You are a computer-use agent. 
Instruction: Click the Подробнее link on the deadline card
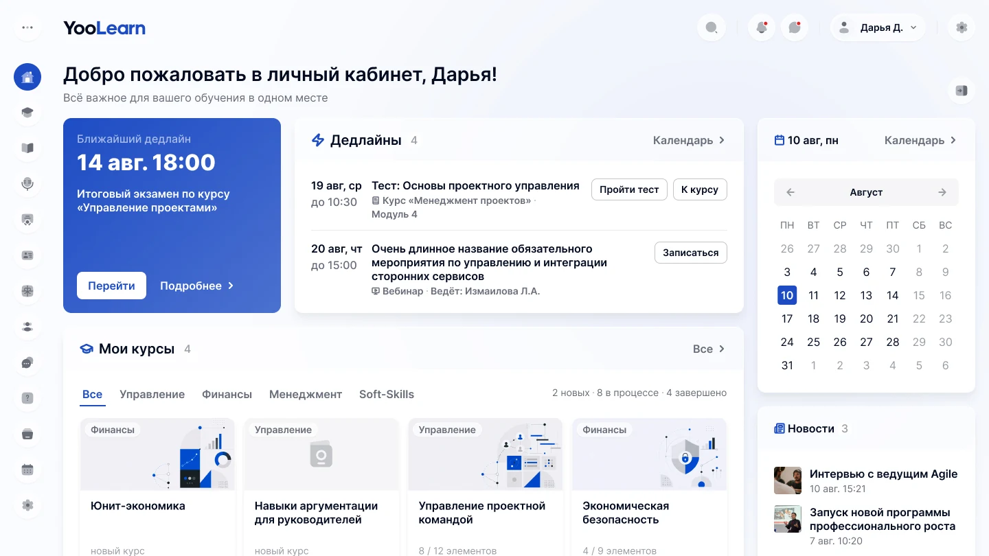coord(197,286)
